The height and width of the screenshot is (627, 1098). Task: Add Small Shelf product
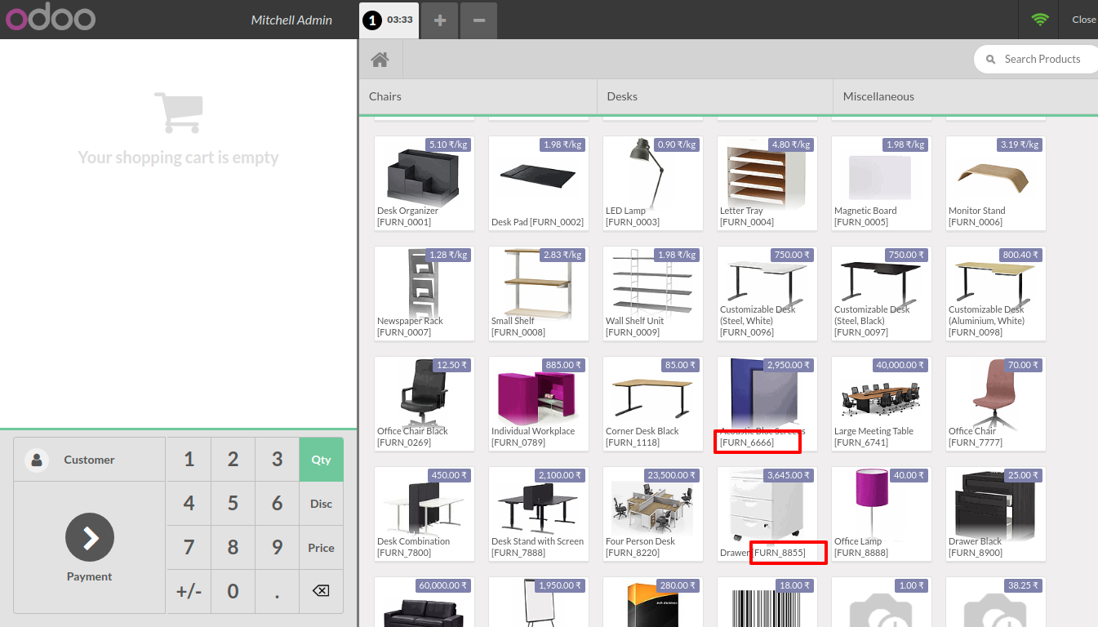[539, 294]
